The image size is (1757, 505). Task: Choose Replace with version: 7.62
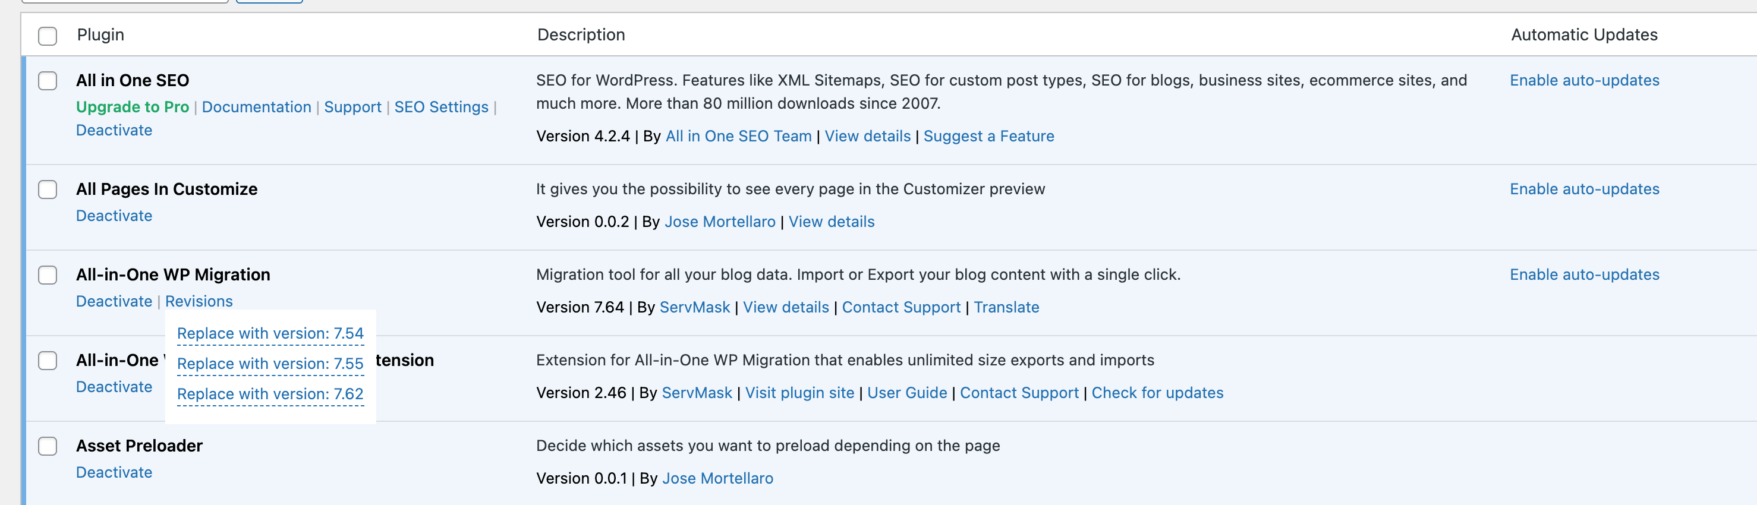point(270,394)
